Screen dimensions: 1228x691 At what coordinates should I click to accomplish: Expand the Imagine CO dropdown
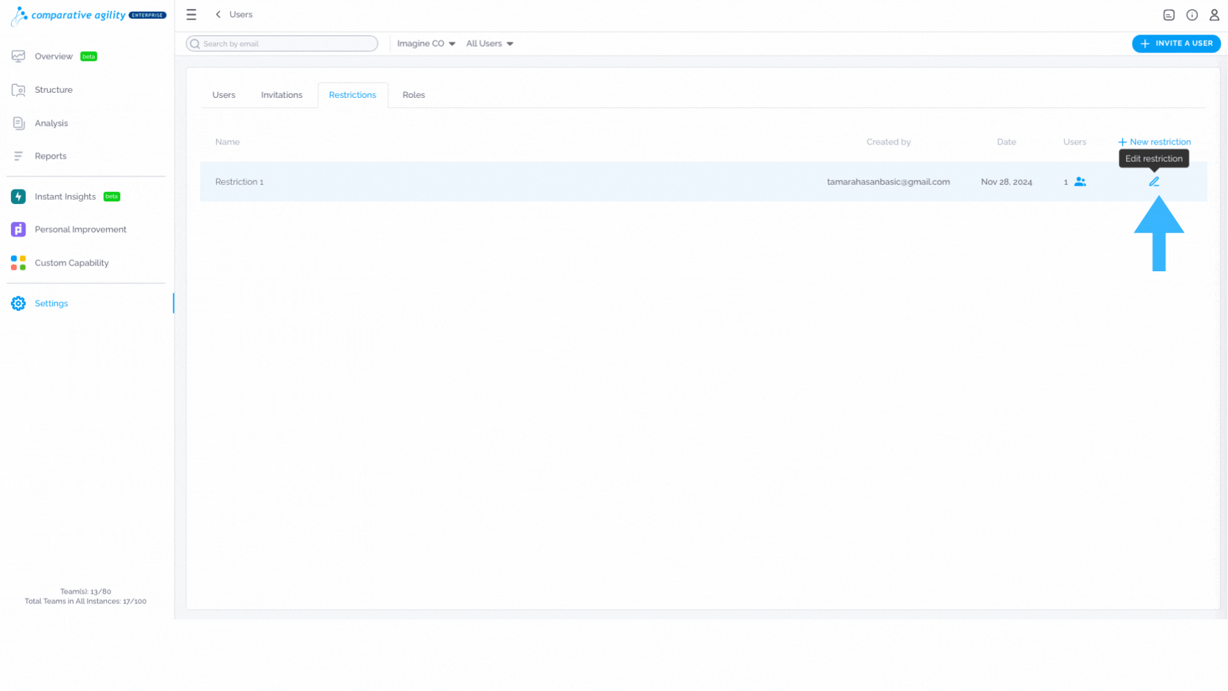click(x=426, y=44)
